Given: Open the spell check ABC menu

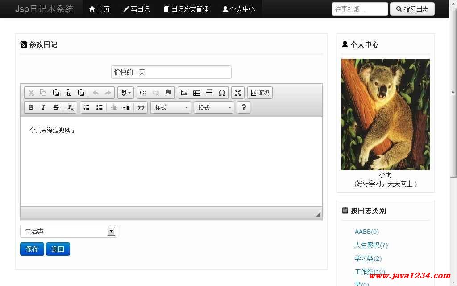Looking at the screenshot, I should [x=125, y=93].
